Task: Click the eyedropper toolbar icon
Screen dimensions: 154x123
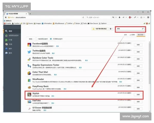Action: [x=135, y=17]
